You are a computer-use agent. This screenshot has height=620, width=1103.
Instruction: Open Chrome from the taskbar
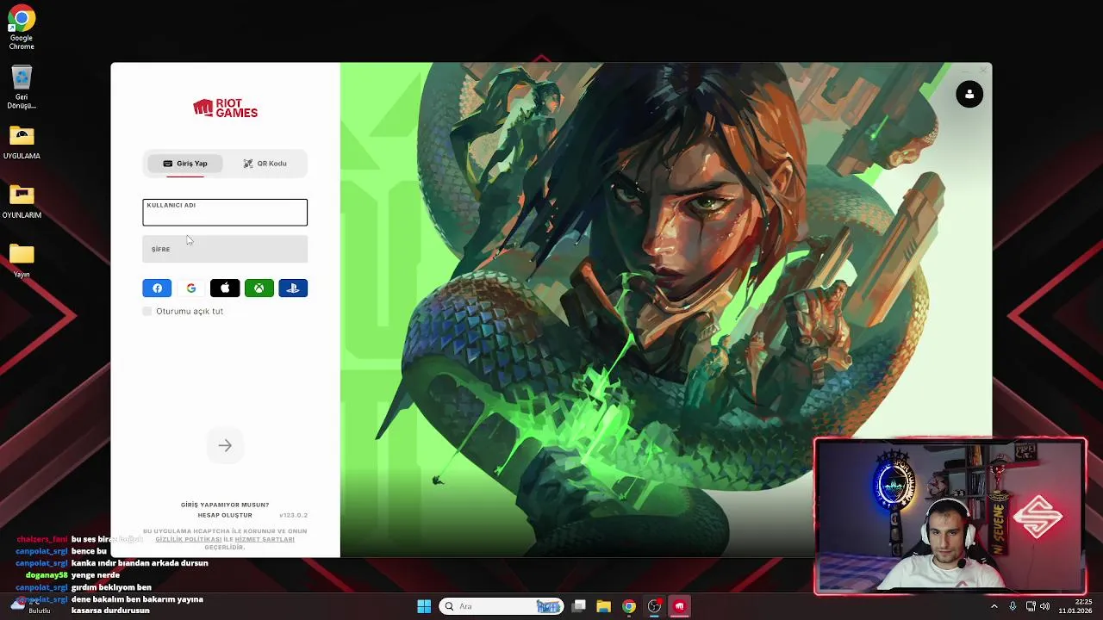[629, 606]
